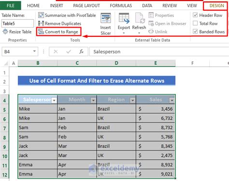Expand the Name Box dropdown arrow
The image size is (229, 181).
coord(34,51)
